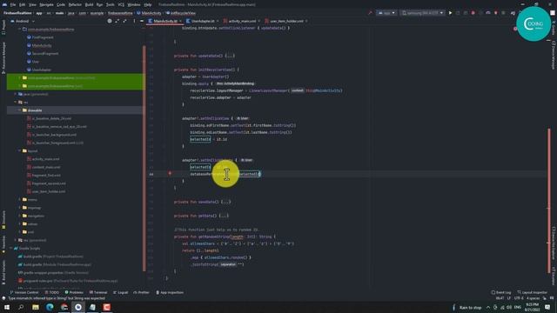
Task: Click the collapse all icon in project panel
Action: [x=124, y=21]
